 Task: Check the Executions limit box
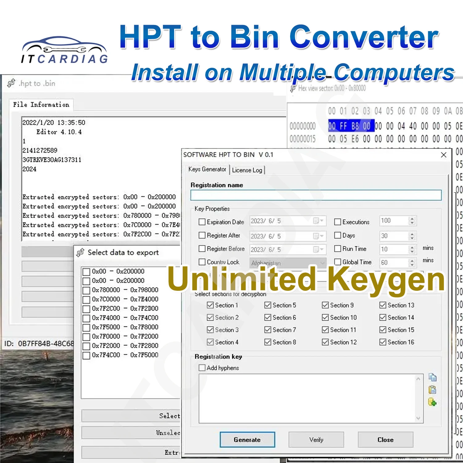[x=338, y=222]
